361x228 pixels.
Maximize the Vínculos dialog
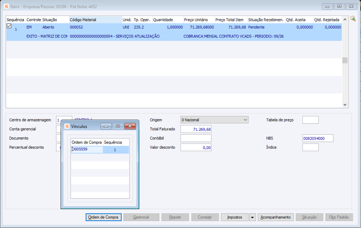pyautogui.click(x=118, y=126)
